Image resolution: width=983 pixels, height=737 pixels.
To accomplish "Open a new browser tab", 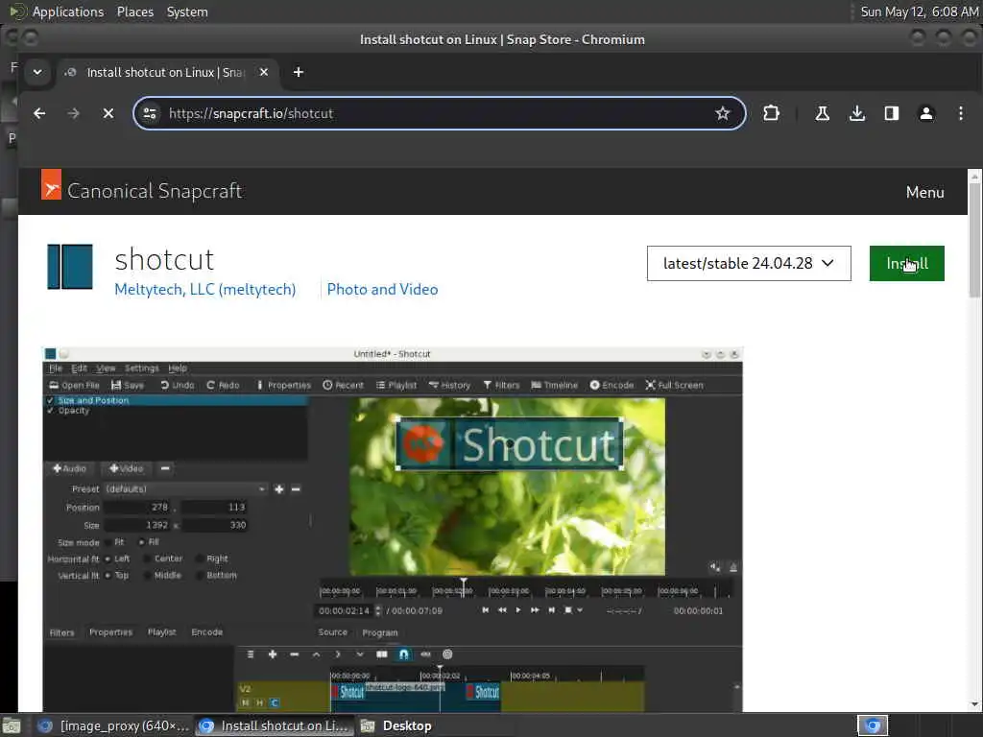I will click(x=299, y=72).
